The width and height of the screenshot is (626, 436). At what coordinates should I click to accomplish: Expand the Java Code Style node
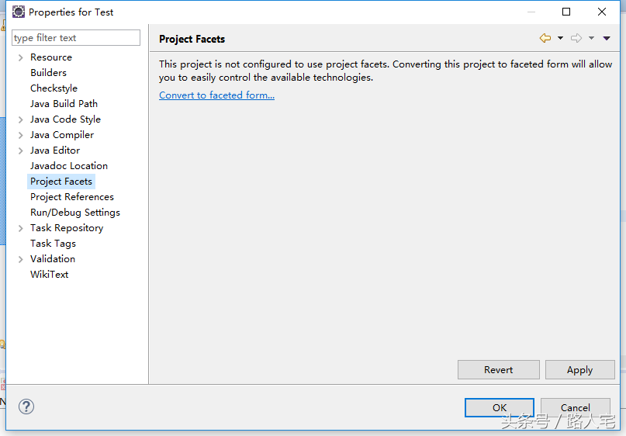click(21, 119)
